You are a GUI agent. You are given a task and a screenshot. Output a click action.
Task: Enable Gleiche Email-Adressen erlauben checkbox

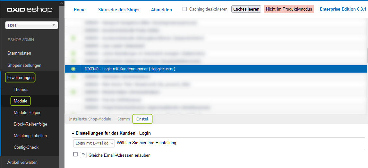(75, 155)
